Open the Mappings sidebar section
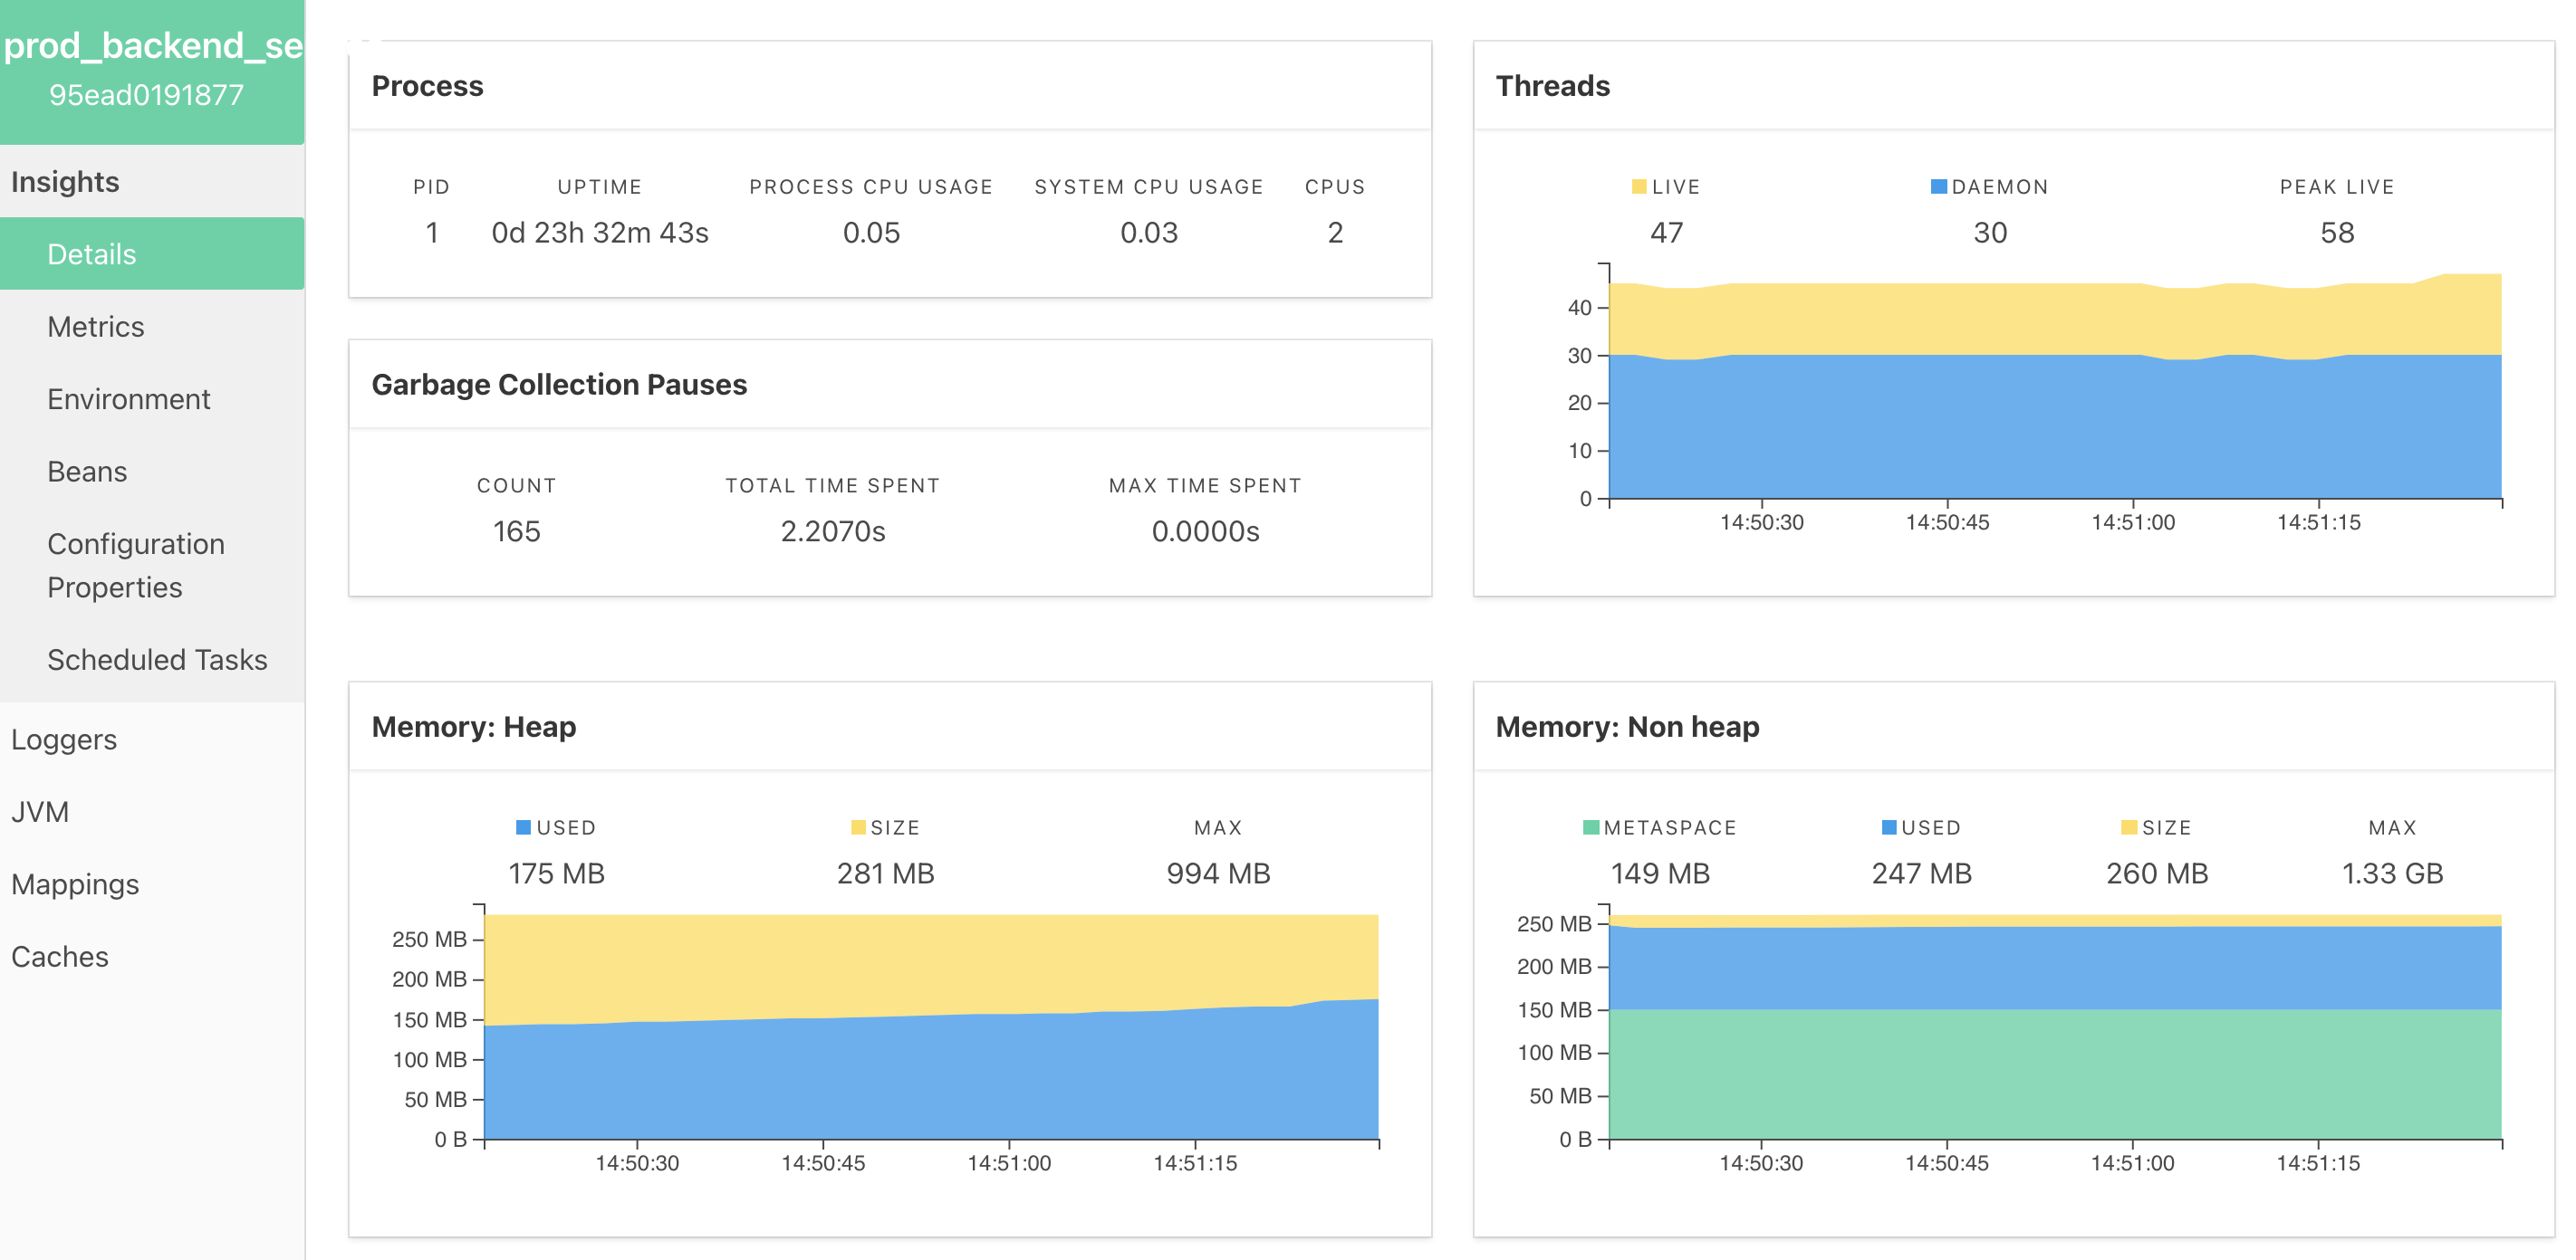The width and height of the screenshot is (2576, 1260). click(x=75, y=884)
